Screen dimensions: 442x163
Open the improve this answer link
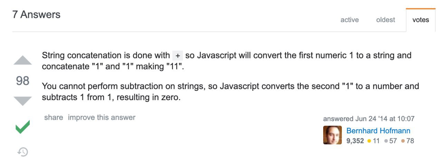102,117
